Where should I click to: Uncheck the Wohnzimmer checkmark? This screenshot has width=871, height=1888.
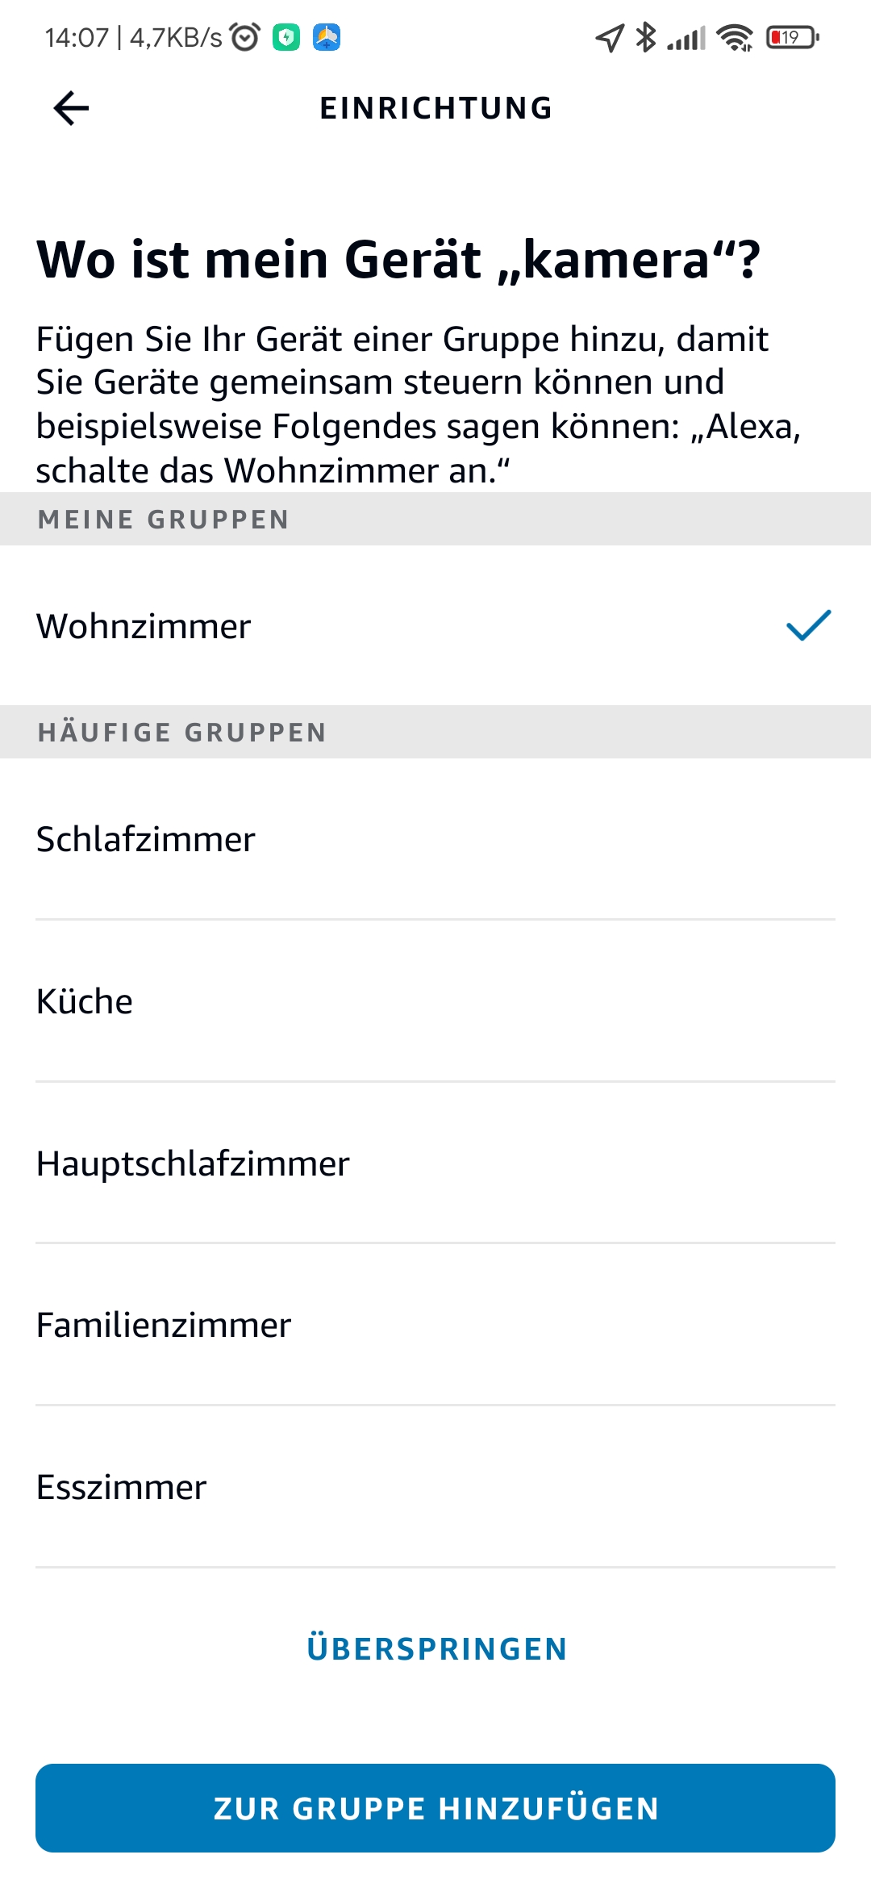pyautogui.click(x=808, y=626)
